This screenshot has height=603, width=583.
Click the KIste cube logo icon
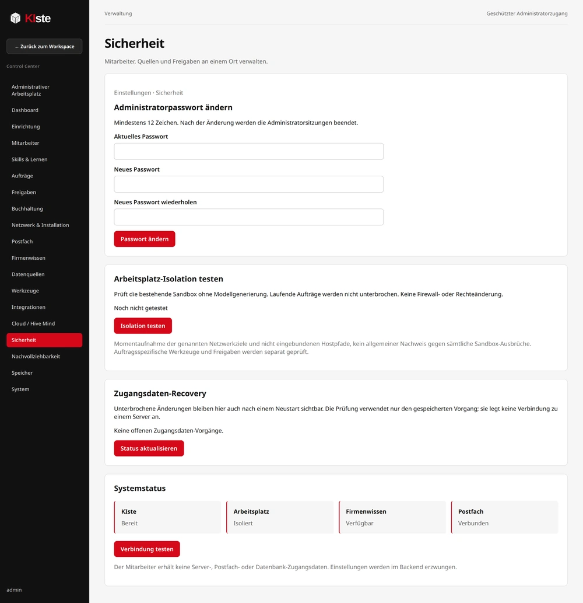(x=15, y=18)
